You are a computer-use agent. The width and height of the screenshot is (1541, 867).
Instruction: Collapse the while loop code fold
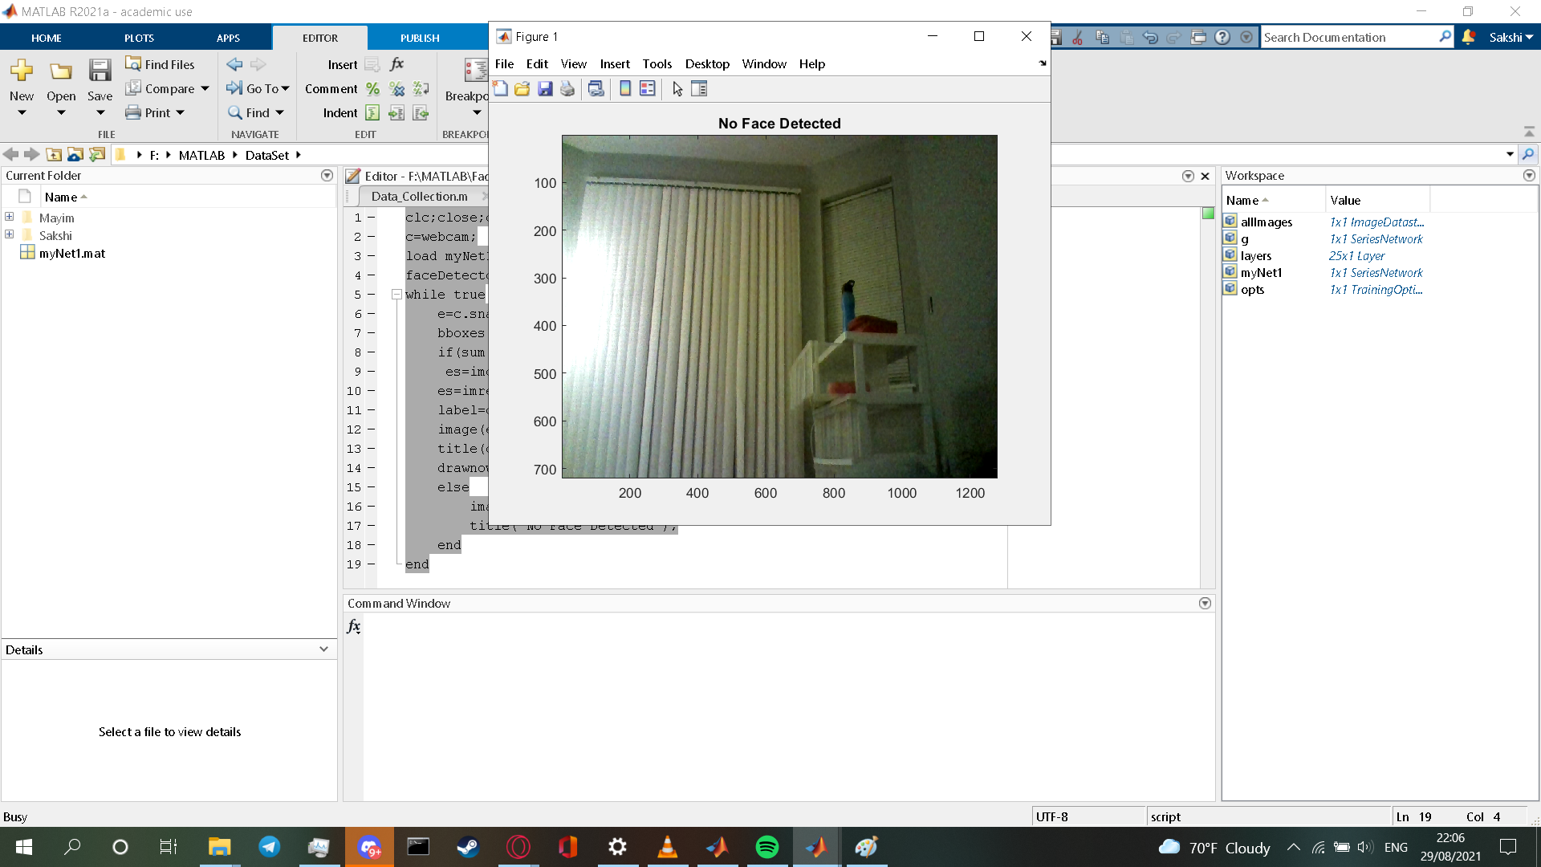tap(396, 295)
